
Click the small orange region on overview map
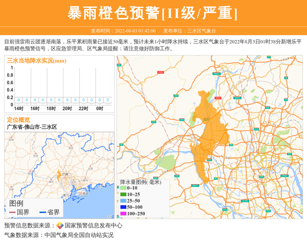[x=59, y=175]
